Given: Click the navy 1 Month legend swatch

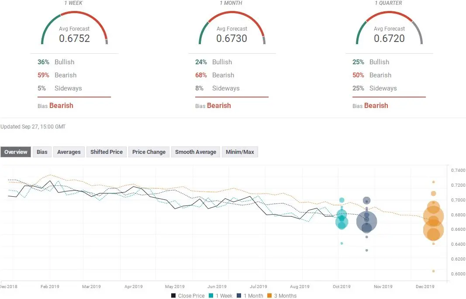Looking at the screenshot, I should click(x=239, y=296).
